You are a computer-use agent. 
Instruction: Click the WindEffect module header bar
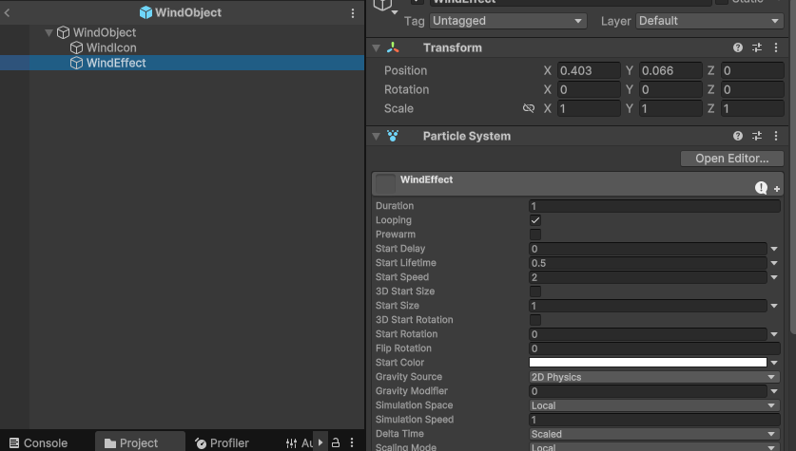[x=577, y=183]
